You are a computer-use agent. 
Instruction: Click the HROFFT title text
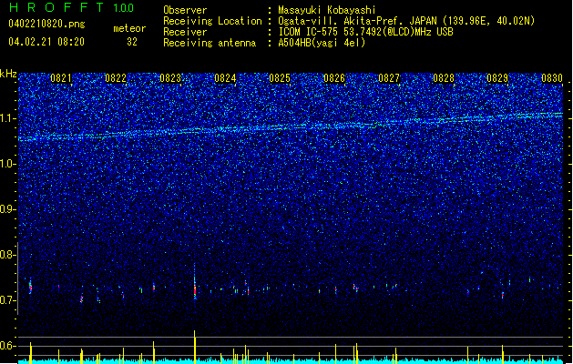click(56, 7)
